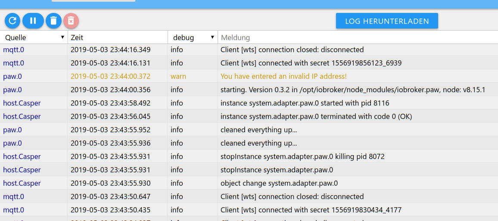This screenshot has width=498, height=221.
Task: Select message 'You have entered an invalid IP address!'
Action: (283, 77)
